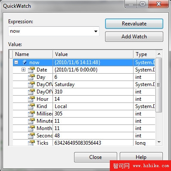Select the Hour value 14
The width and height of the screenshot is (171, 171).
57,99
